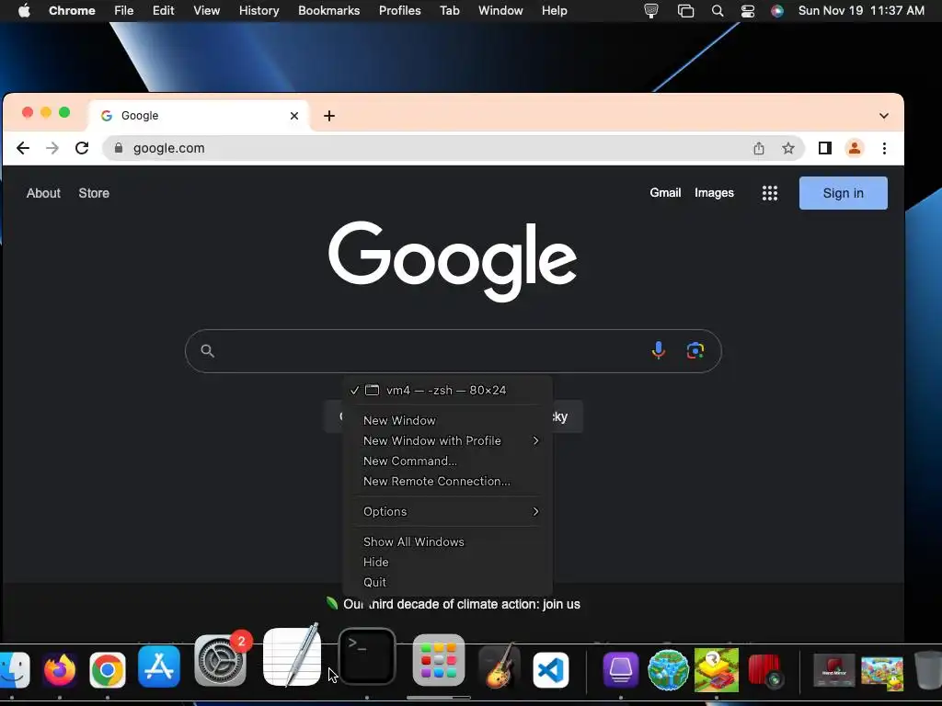Switch to the Google tab

coord(199,115)
